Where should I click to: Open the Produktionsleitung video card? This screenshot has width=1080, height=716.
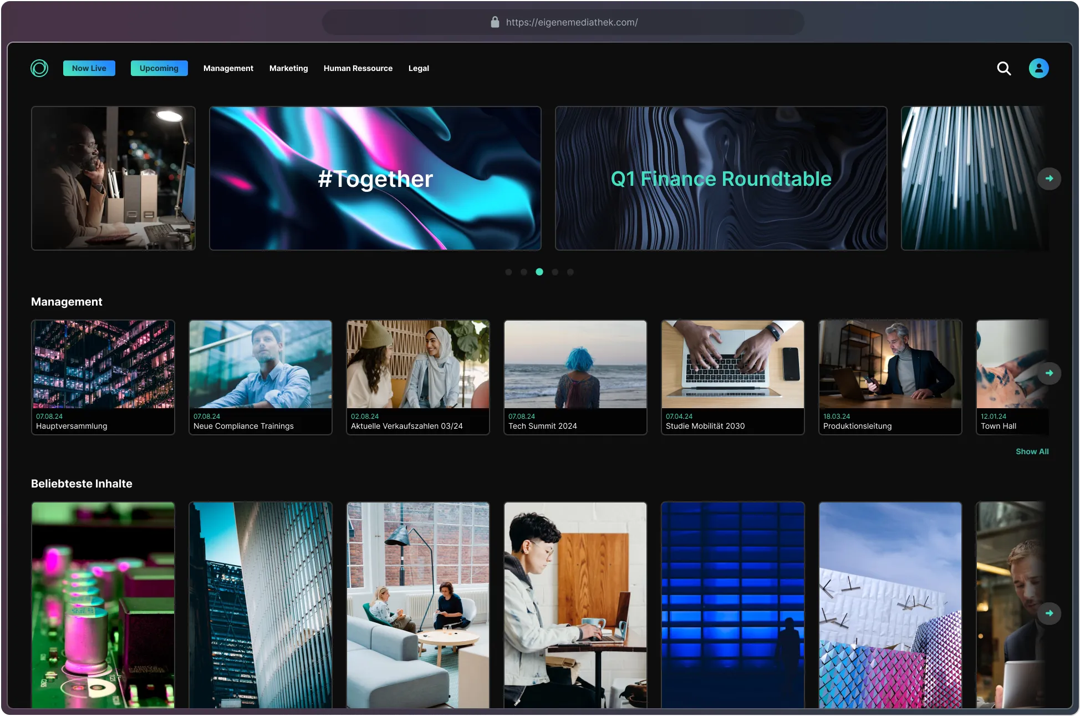(890, 377)
